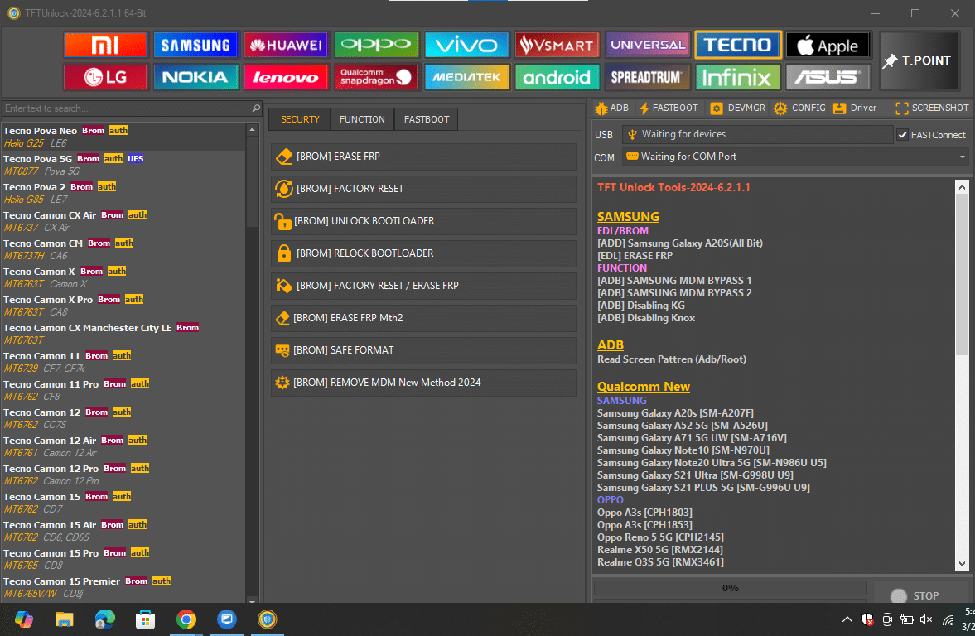Select the FASTBOOT mode icon
This screenshot has height=636, width=975.
coord(669,108)
